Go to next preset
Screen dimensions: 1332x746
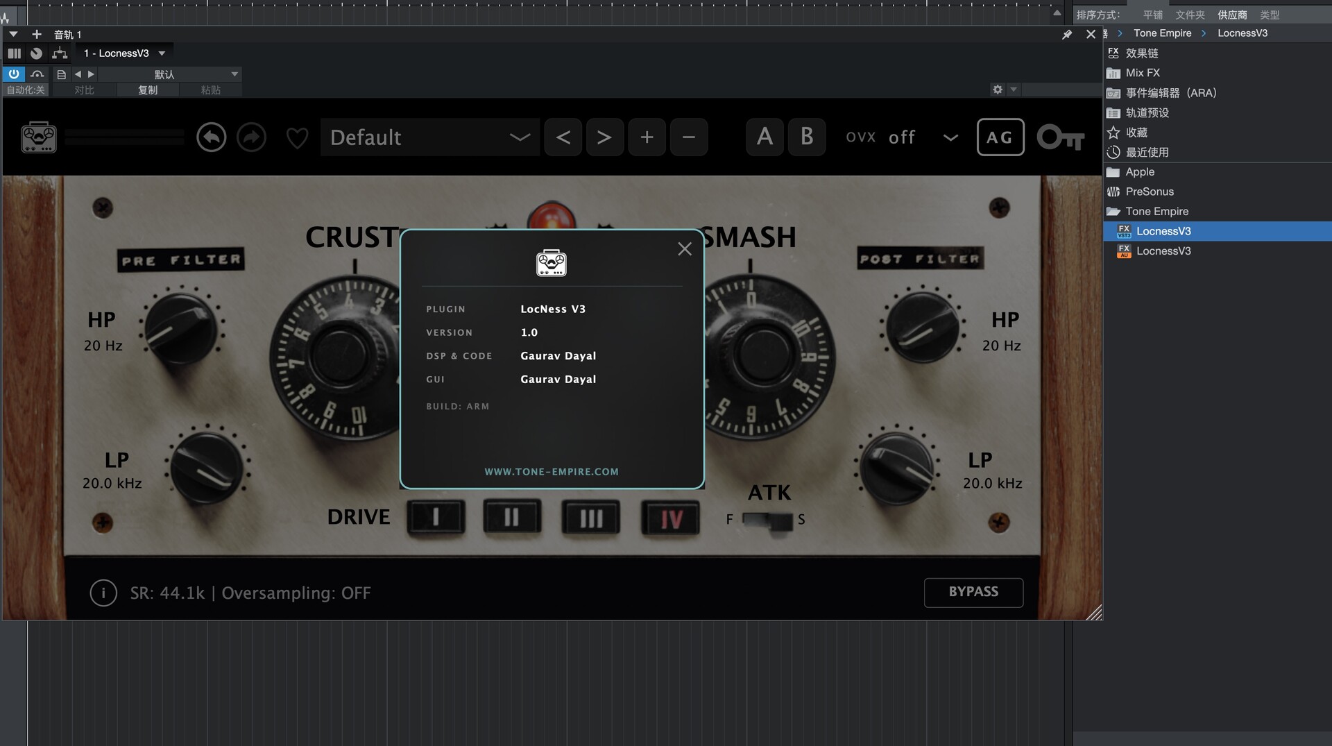(x=605, y=137)
